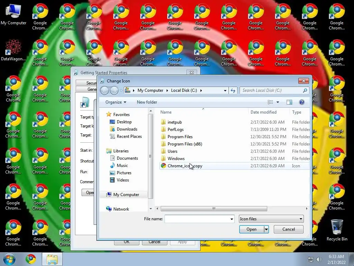Select the Program Files folder
This screenshot has height=266, width=354.
pyautogui.click(x=234, y=136)
